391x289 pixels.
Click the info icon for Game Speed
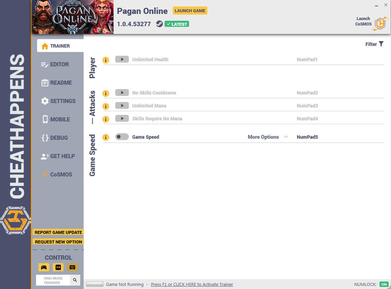[x=106, y=138]
